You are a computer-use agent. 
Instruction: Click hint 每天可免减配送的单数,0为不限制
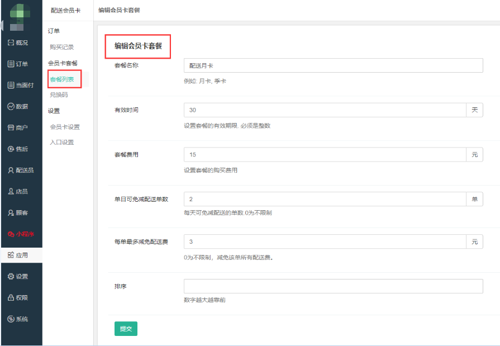pyautogui.click(x=228, y=213)
